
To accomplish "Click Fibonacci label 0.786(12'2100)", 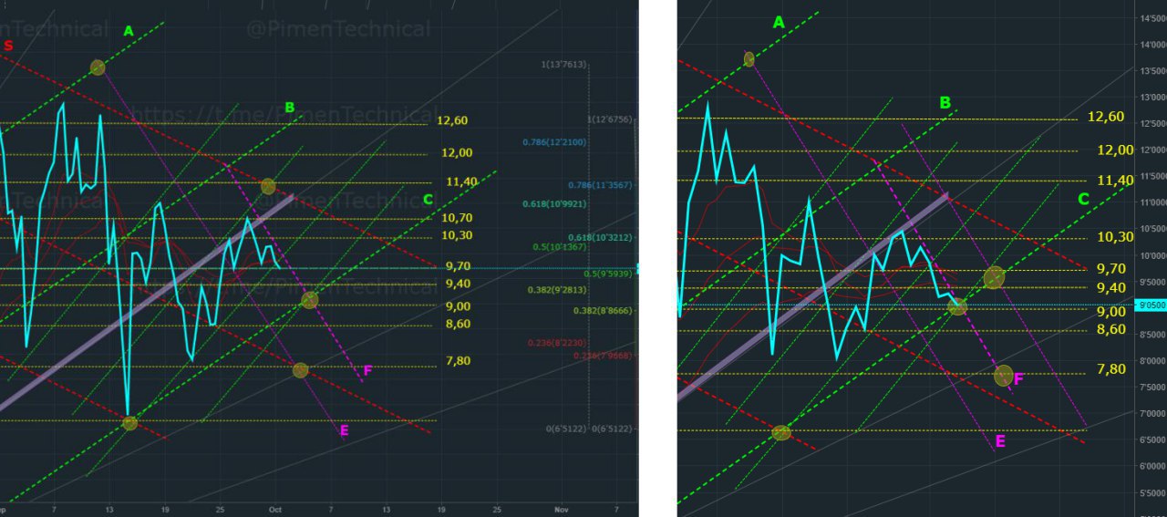I will 554,142.
